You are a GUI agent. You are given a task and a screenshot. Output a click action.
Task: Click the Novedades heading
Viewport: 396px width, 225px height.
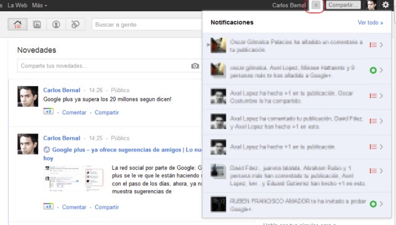click(37, 50)
